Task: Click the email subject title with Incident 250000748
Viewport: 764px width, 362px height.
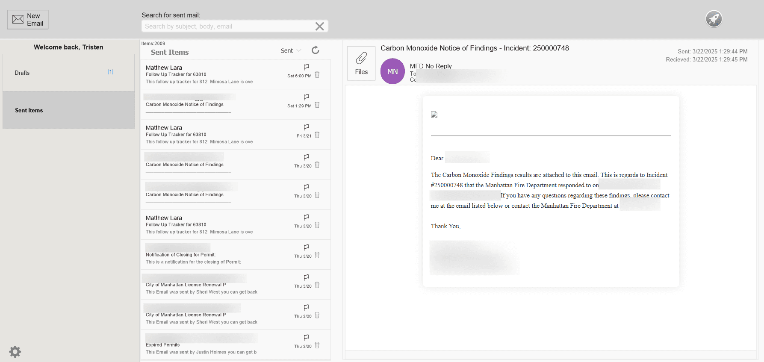Action: (475, 48)
